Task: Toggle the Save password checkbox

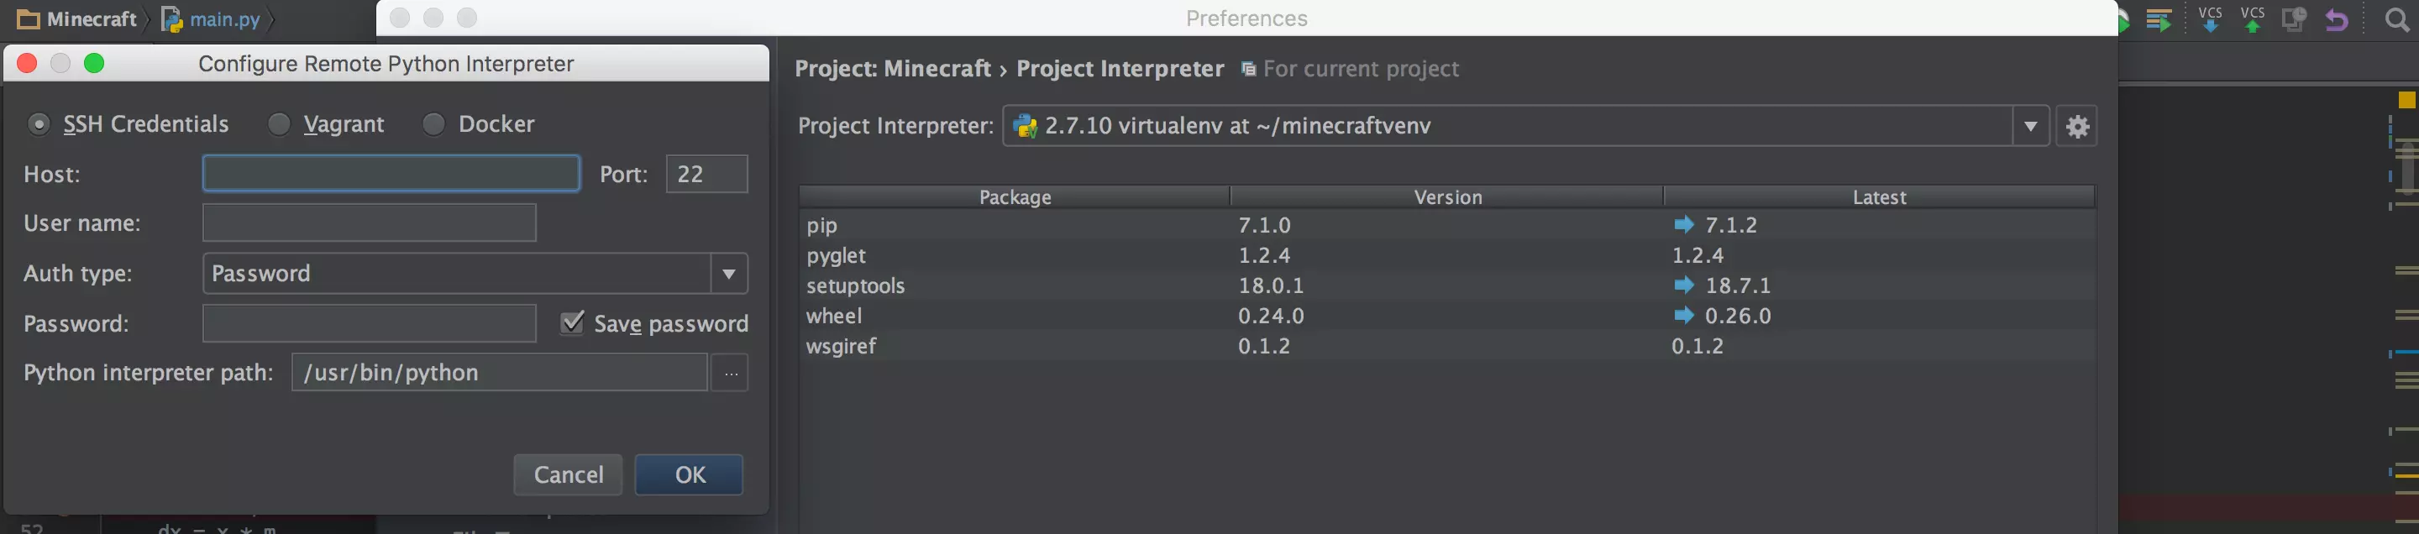Action: [572, 323]
